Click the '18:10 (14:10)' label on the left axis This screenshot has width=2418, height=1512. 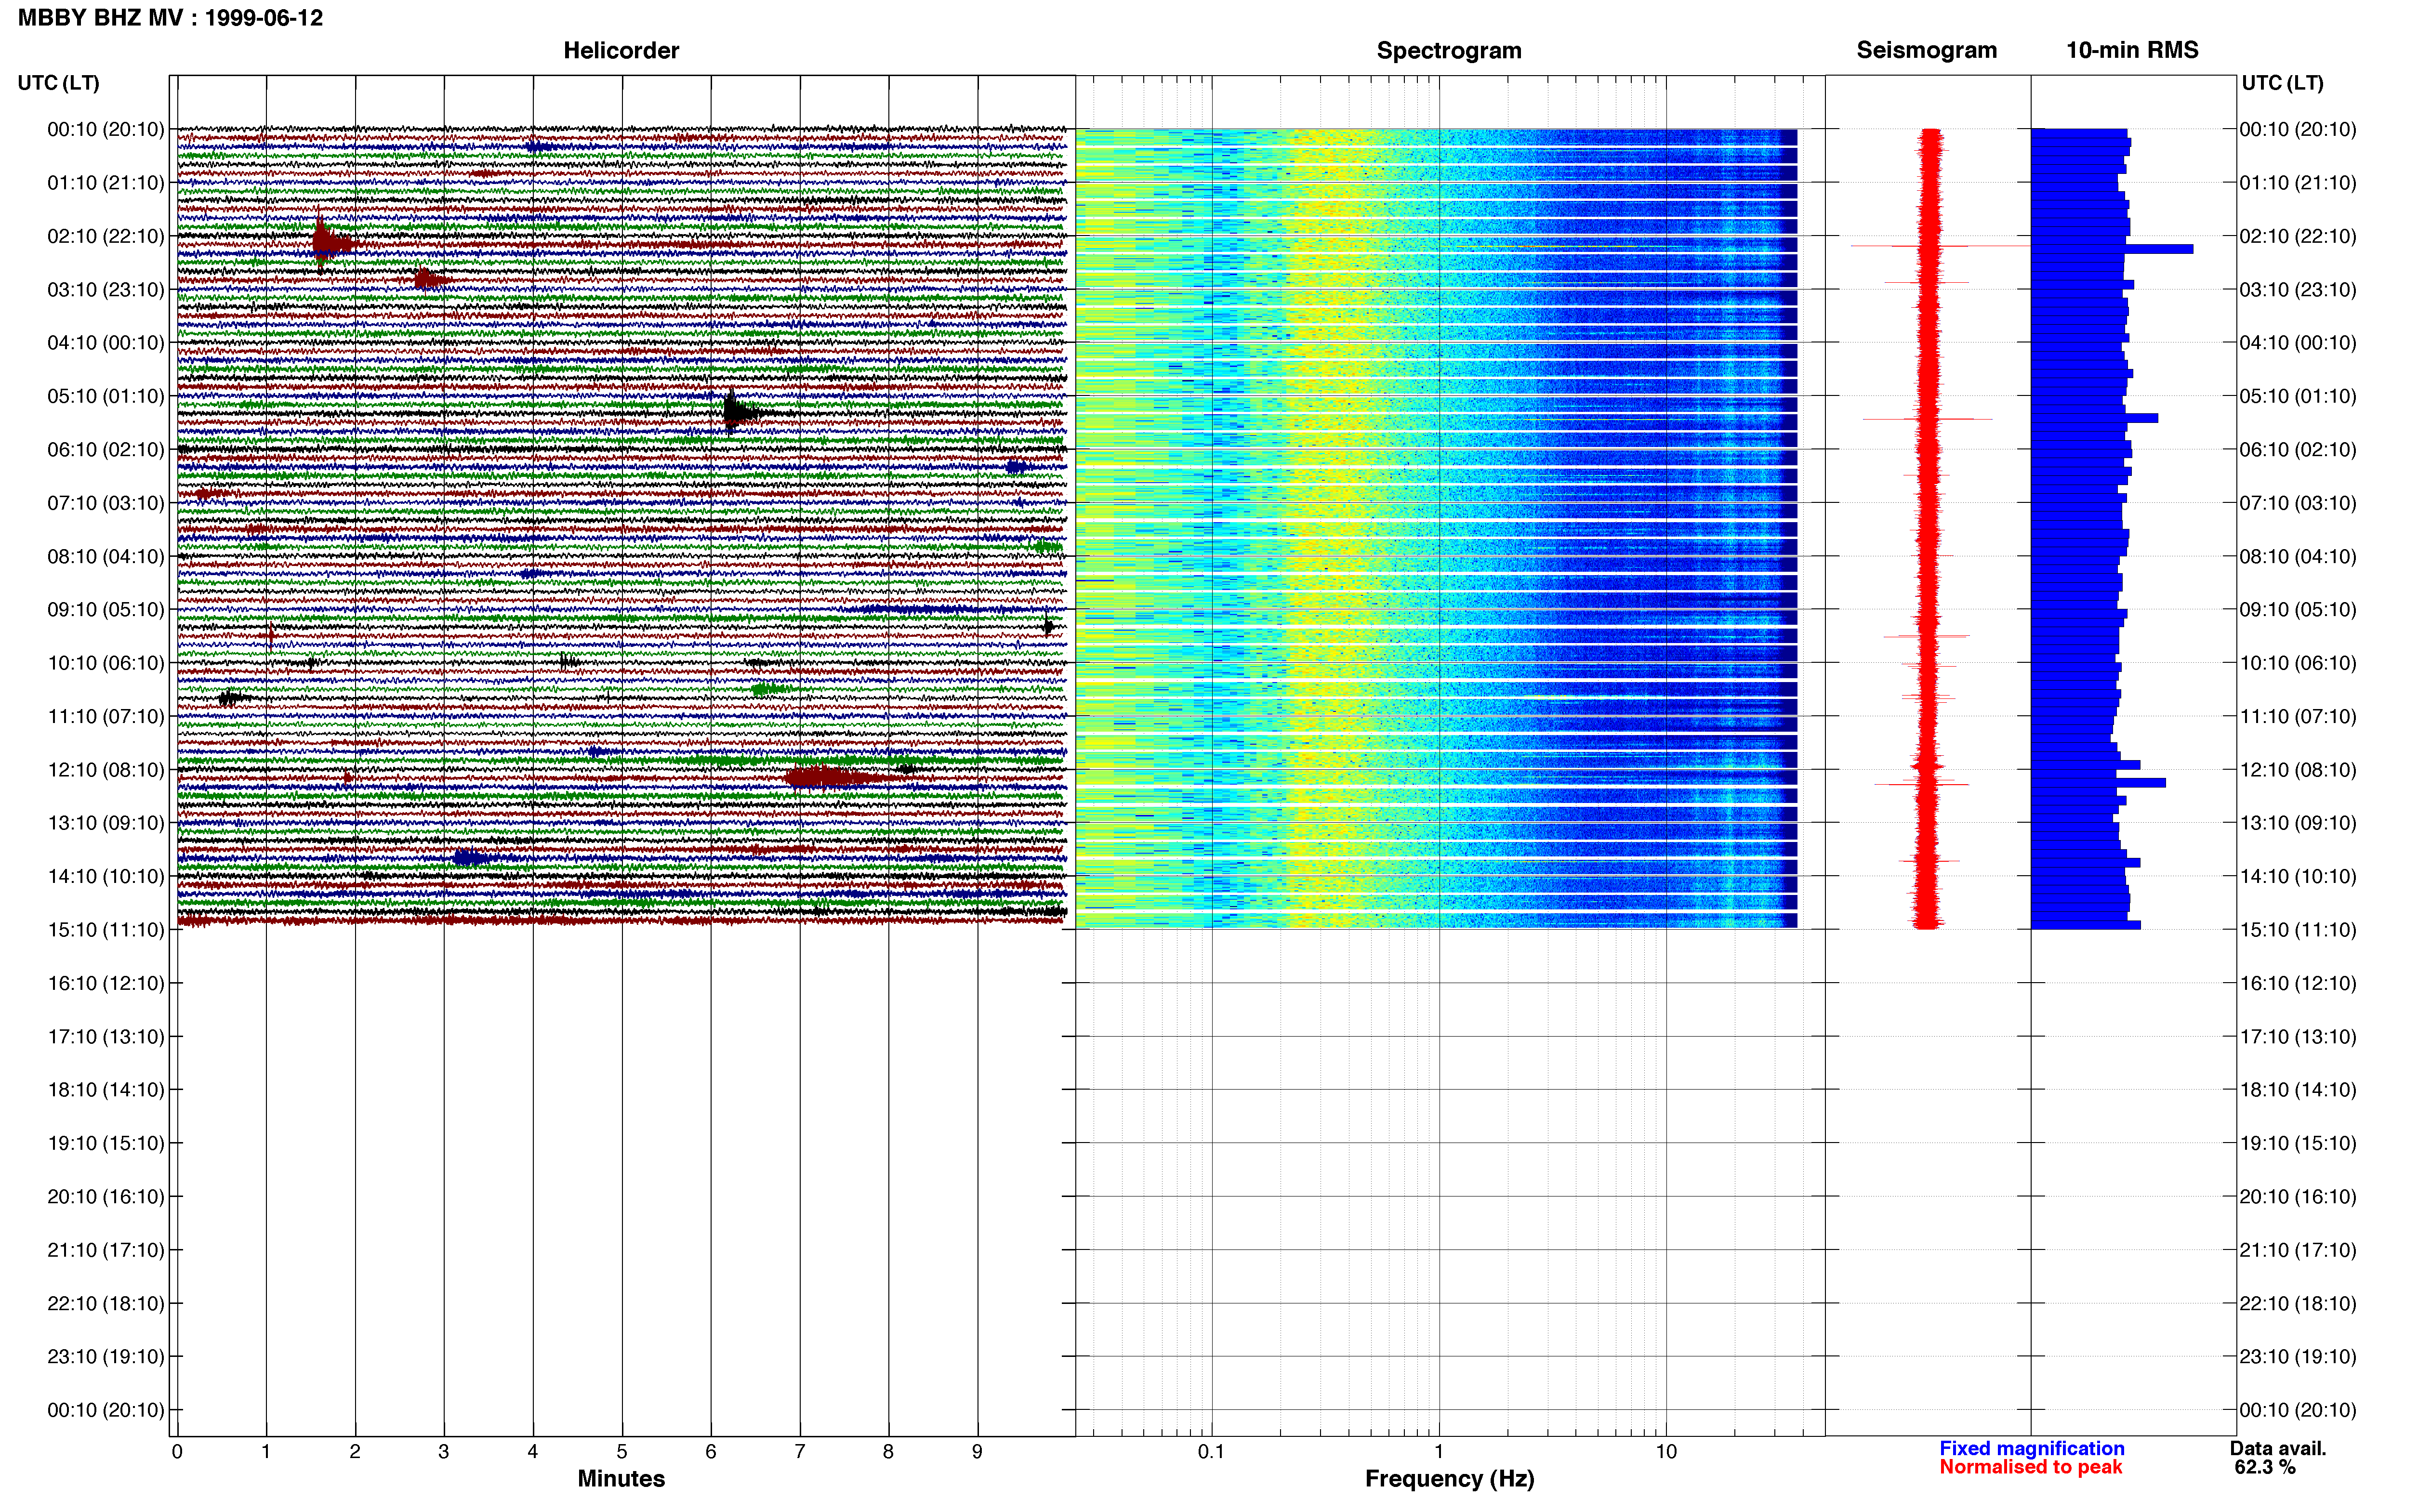pos(106,1090)
